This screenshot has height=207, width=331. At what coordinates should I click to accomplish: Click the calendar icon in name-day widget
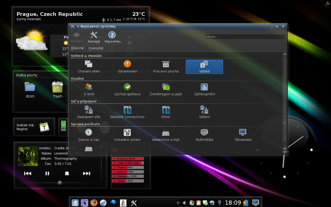coord(44,127)
